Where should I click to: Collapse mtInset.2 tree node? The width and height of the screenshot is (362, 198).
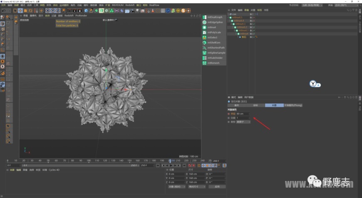pos(233,27)
